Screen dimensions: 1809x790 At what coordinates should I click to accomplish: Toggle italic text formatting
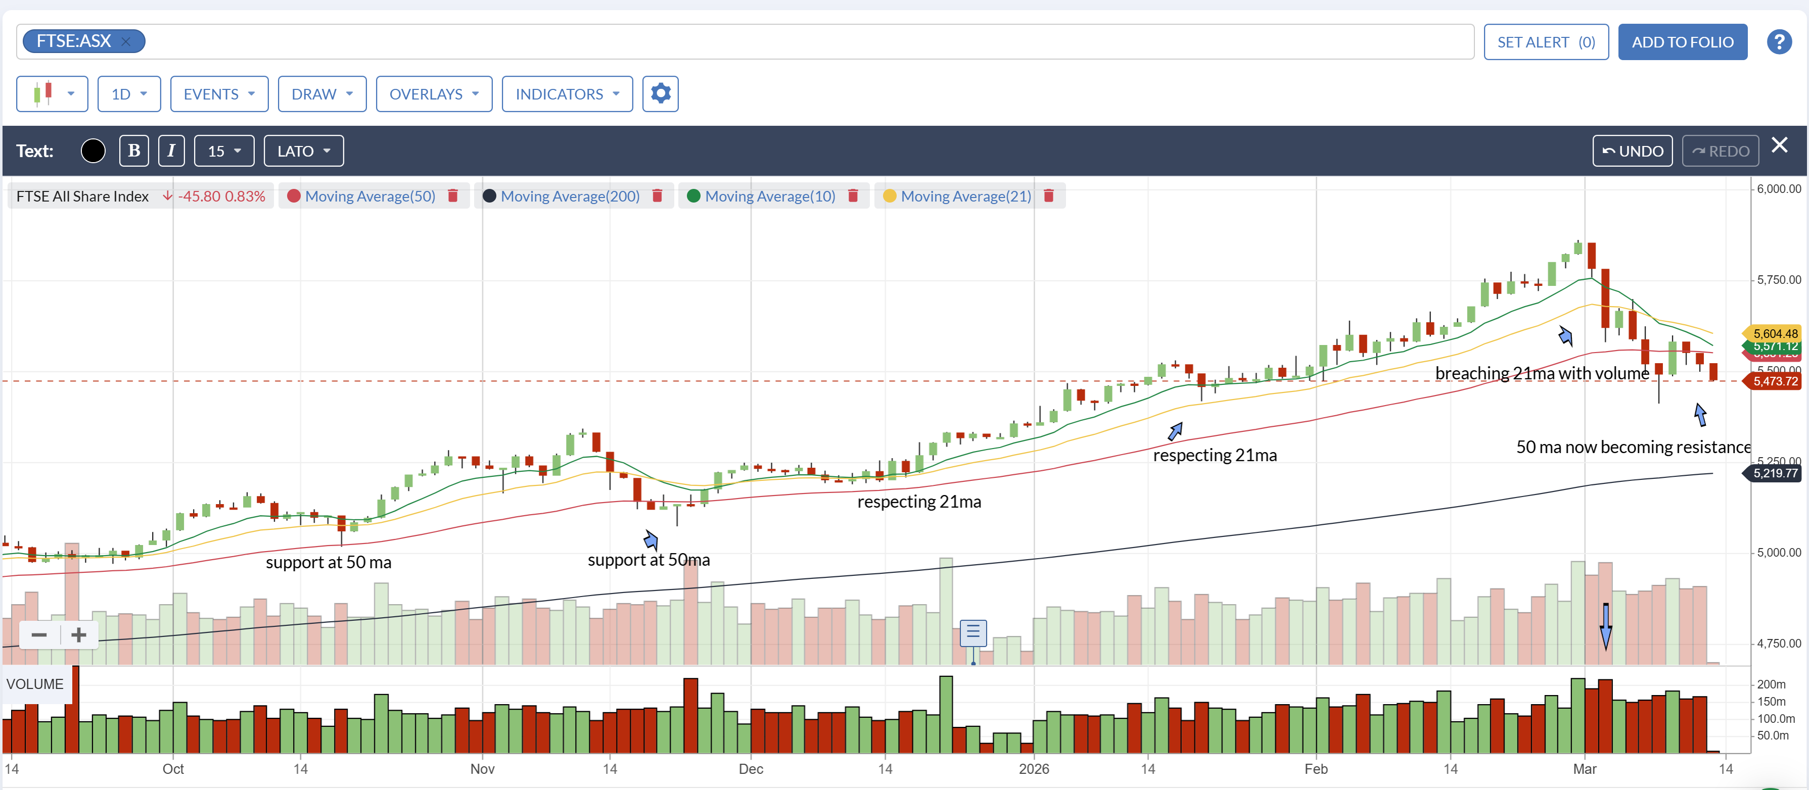point(171,151)
